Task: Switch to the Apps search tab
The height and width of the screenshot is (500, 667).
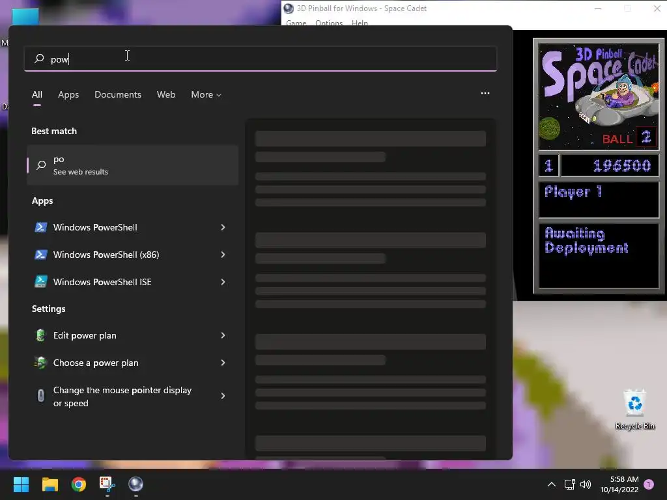Action: point(68,94)
